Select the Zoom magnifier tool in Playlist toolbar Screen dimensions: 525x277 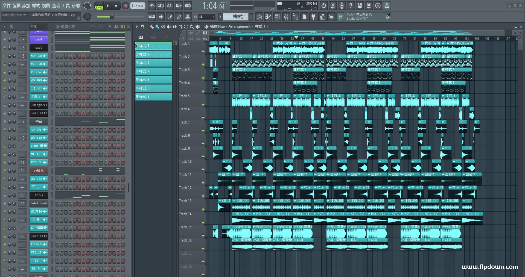[192, 26]
